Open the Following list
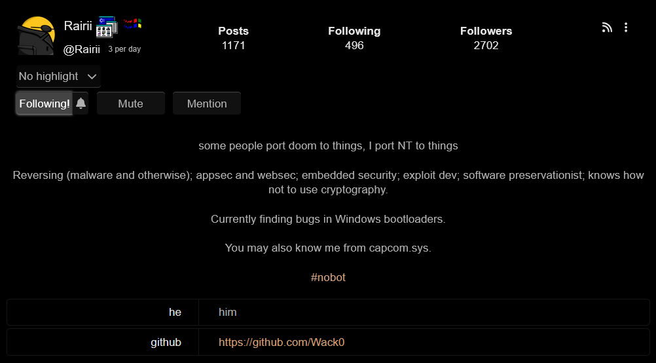 point(354,38)
